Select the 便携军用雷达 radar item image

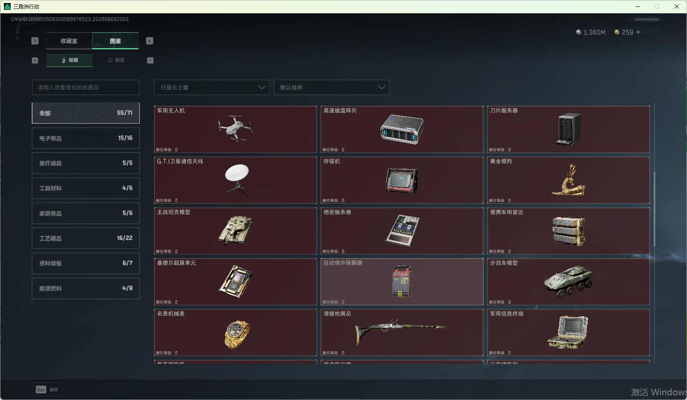pos(569,231)
